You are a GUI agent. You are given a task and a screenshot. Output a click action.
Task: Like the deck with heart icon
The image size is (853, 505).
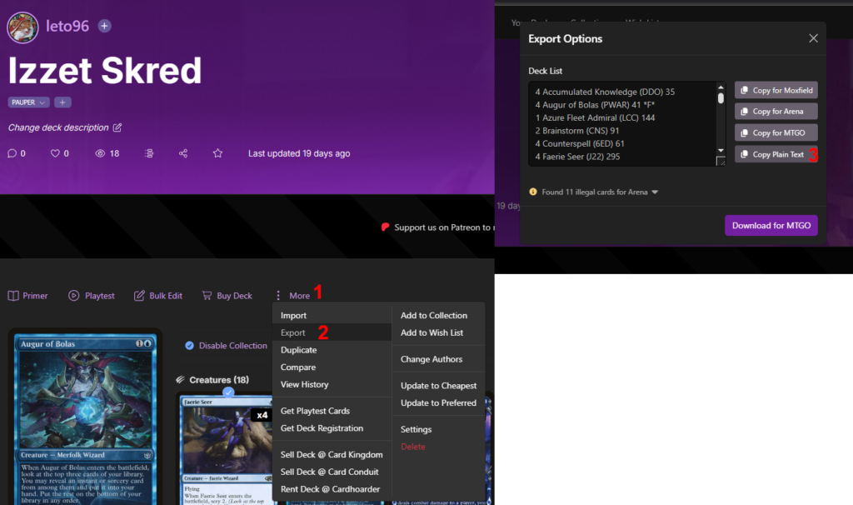pyautogui.click(x=56, y=153)
